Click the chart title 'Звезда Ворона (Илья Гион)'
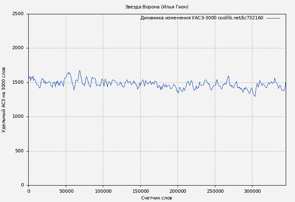Screen dimensions: 295x202 (x=157, y=7)
